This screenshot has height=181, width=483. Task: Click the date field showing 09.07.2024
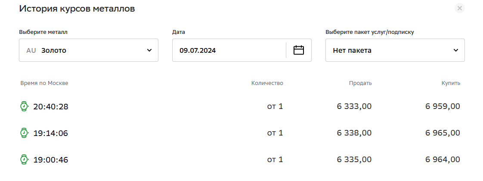[x=228, y=50]
